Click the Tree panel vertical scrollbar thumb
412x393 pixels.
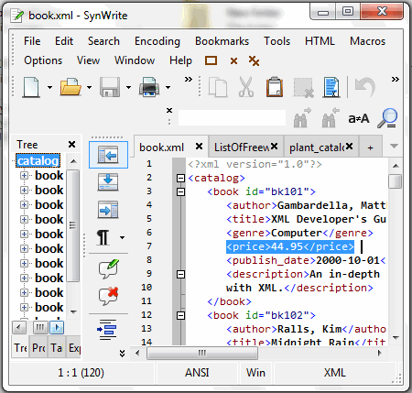[73, 225]
